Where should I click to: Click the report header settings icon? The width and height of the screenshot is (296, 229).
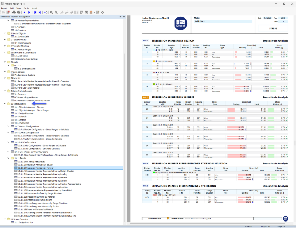(86, 12)
